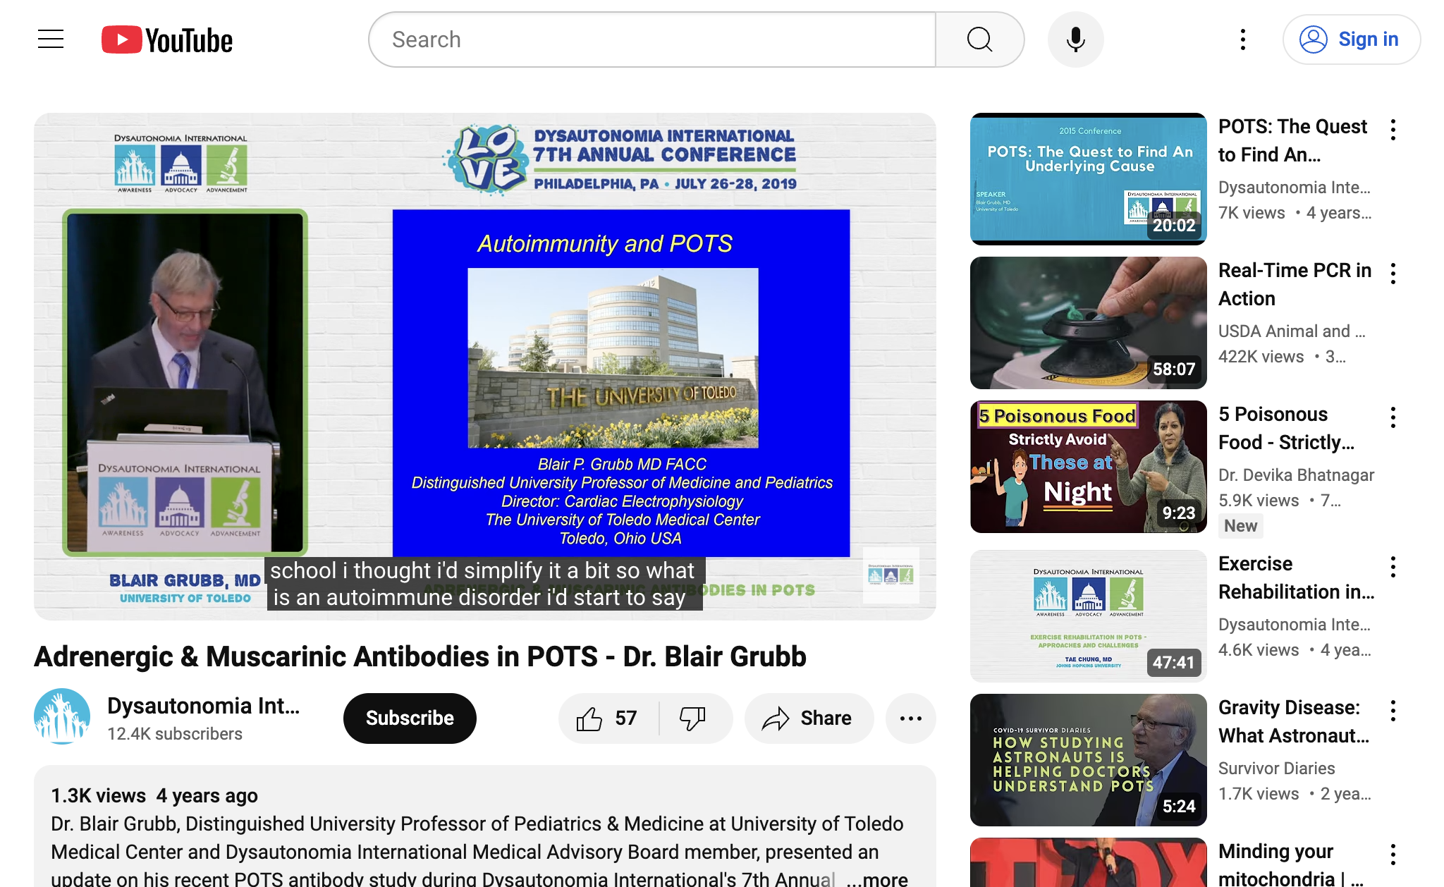The image size is (1444, 887).
Task: Open Gravity Disease video thumbnail
Action: click(1089, 760)
